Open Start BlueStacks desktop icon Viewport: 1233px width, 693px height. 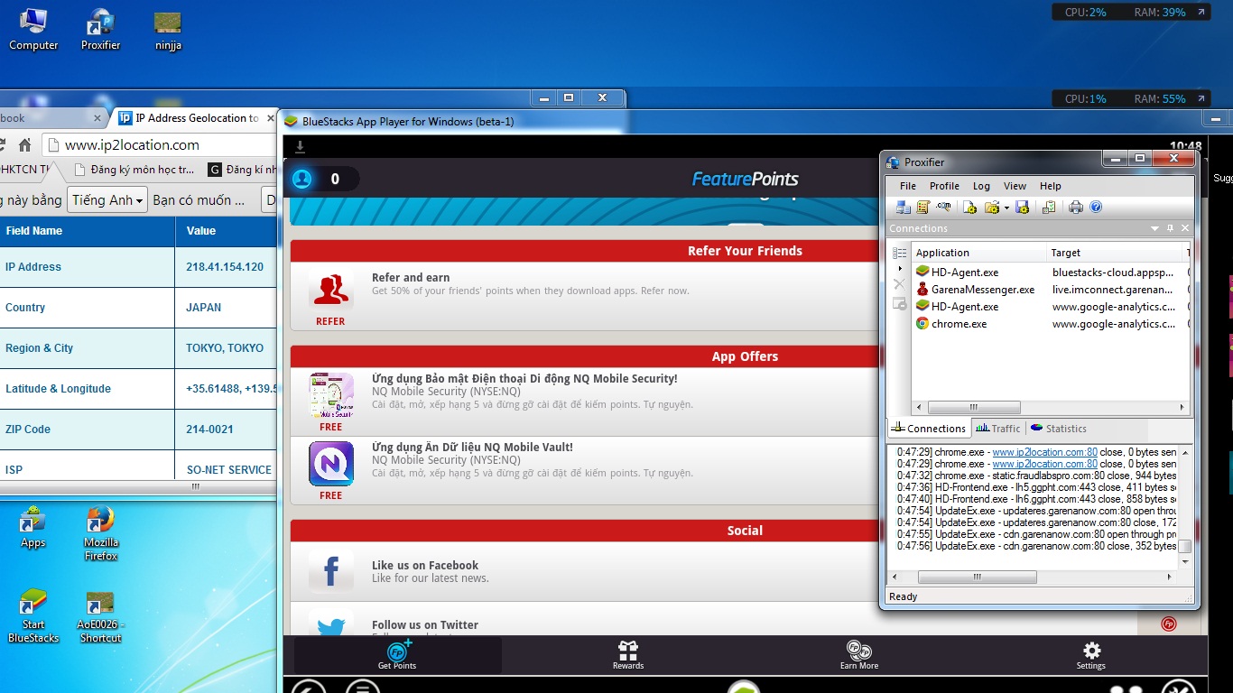point(33,616)
